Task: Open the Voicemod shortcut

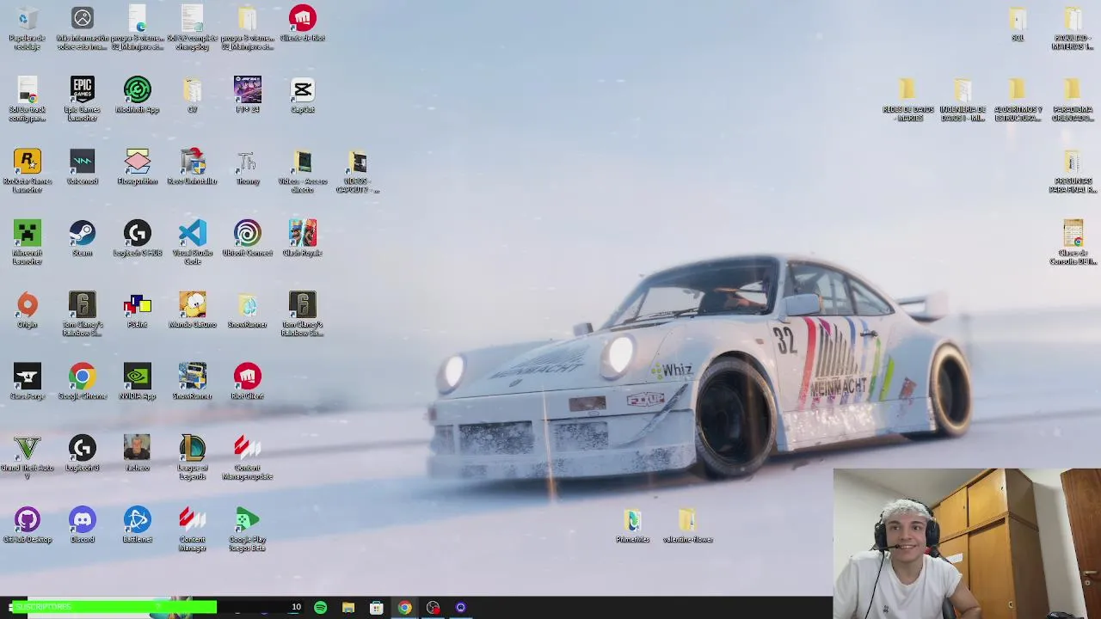Action: (82, 168)
